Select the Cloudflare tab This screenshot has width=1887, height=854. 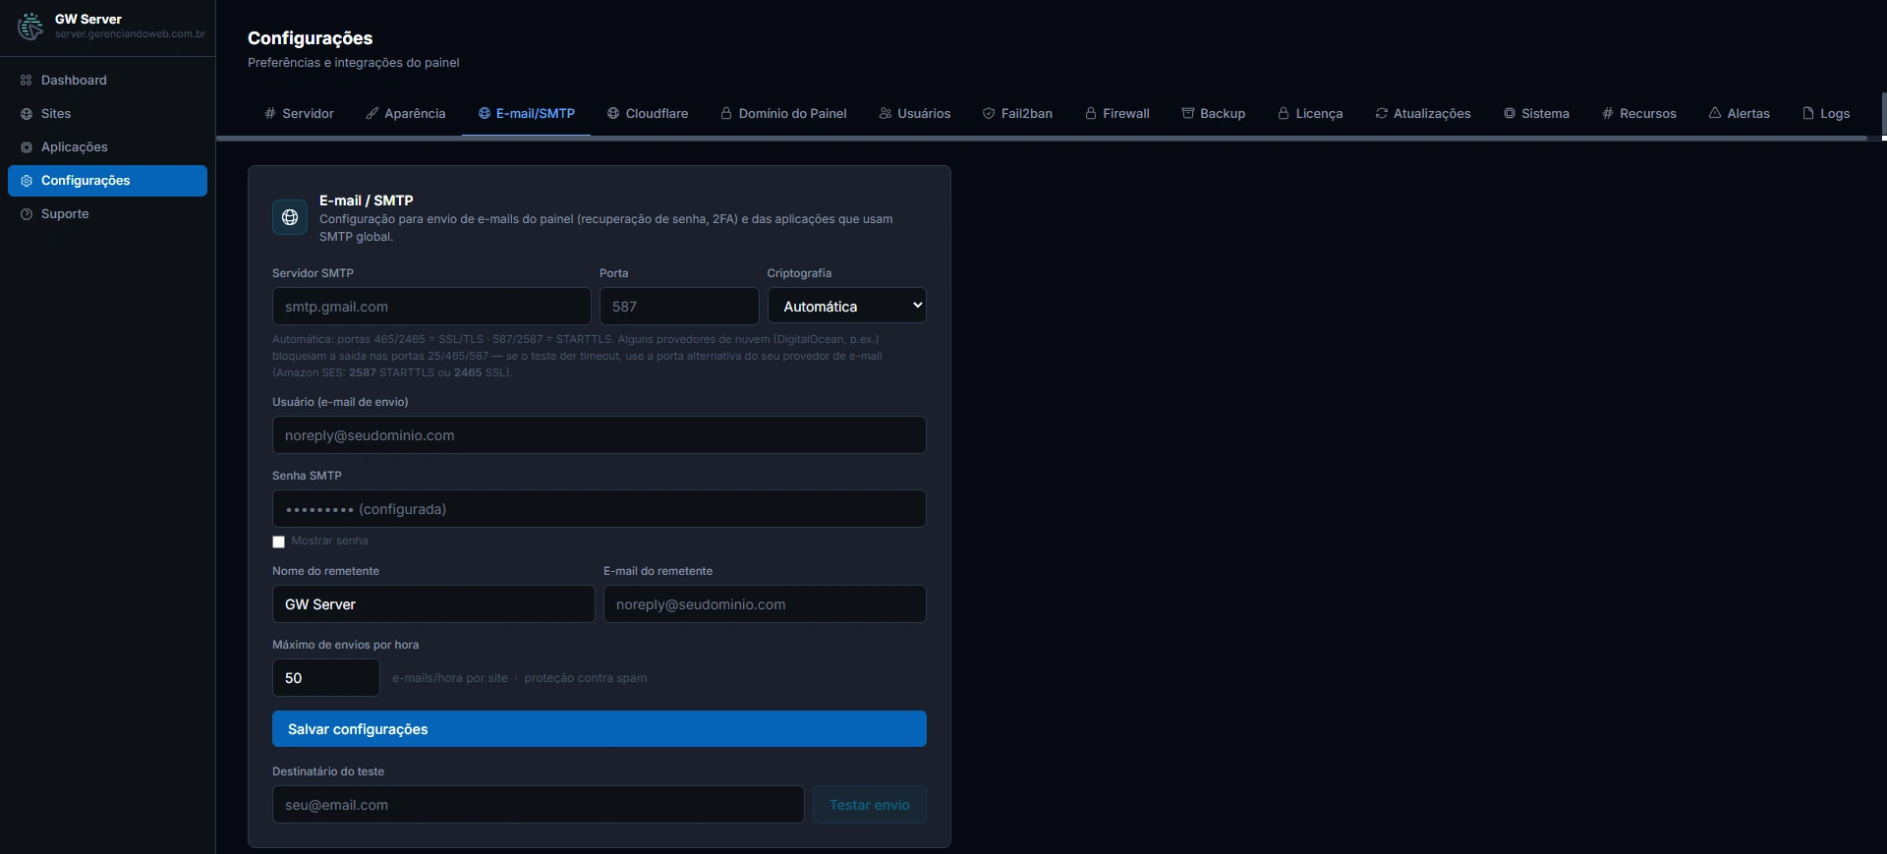click(x=648, y=114)
